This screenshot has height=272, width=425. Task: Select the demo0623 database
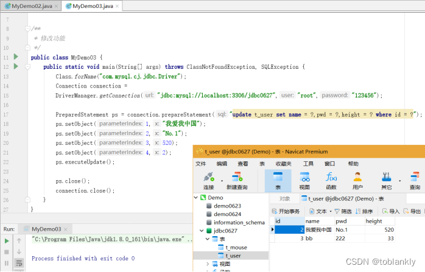227,206
